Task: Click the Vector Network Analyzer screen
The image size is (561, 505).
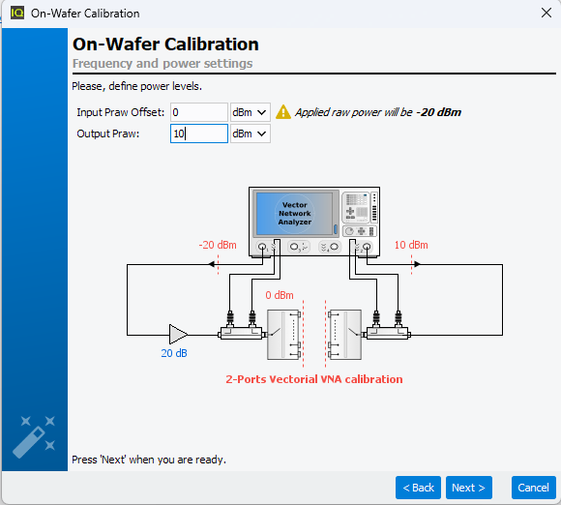Action: pyautogui.click(x=295, y=214)
